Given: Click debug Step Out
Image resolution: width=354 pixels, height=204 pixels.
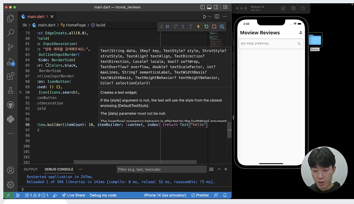Looking at the screenshot, I should tap(191, 27).
